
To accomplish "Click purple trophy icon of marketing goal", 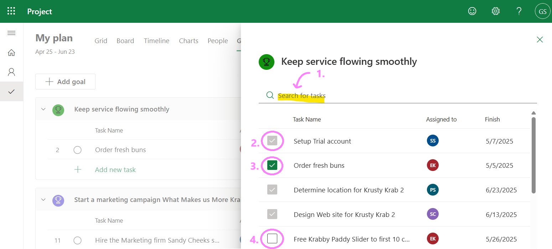I will click(58, 200).
